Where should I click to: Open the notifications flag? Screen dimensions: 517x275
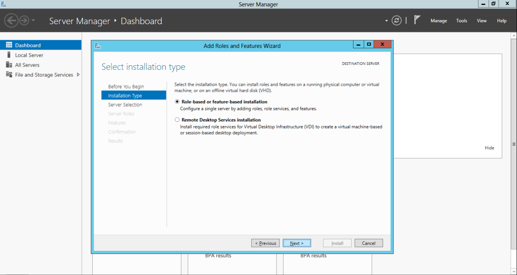(x=417, y=20)
